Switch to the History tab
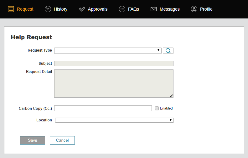The image size is (248, 158). click(x=60, y=9)
